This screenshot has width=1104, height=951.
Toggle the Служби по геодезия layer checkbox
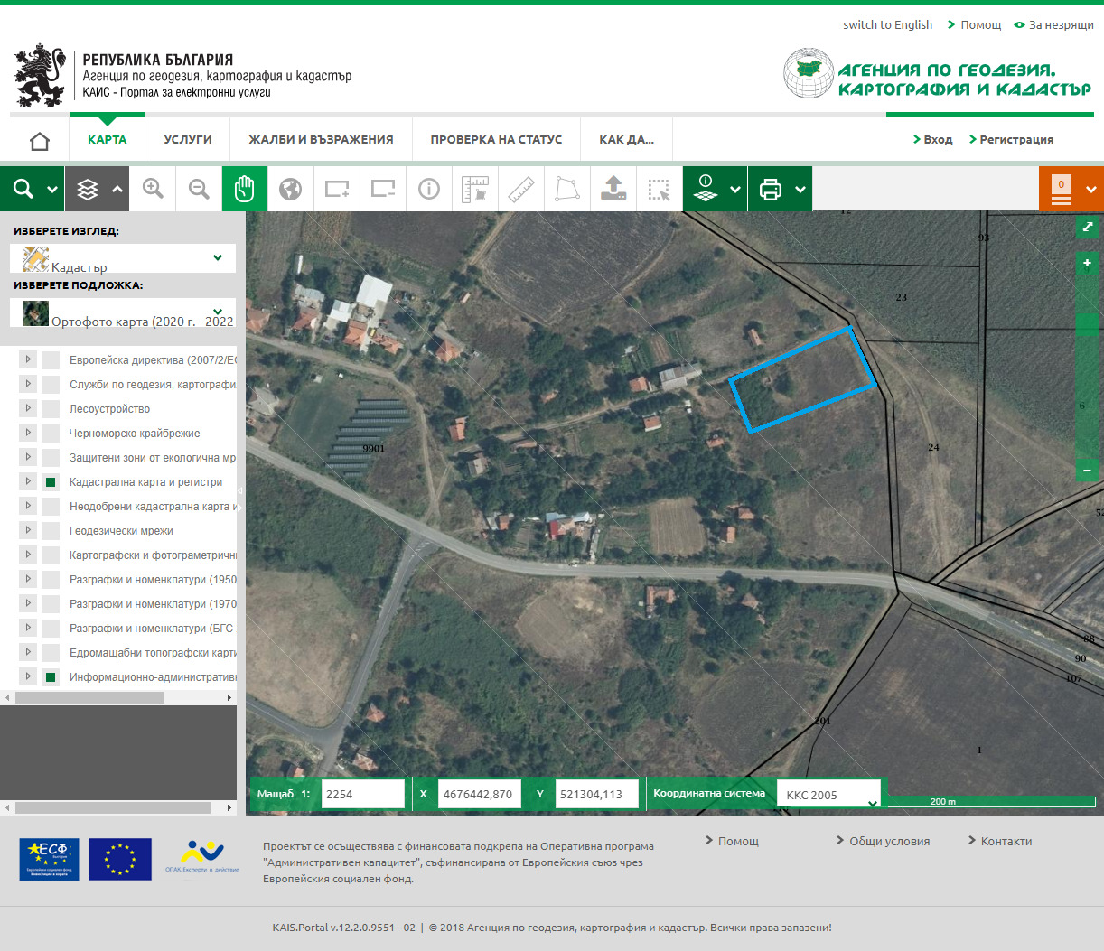[51, 385]
